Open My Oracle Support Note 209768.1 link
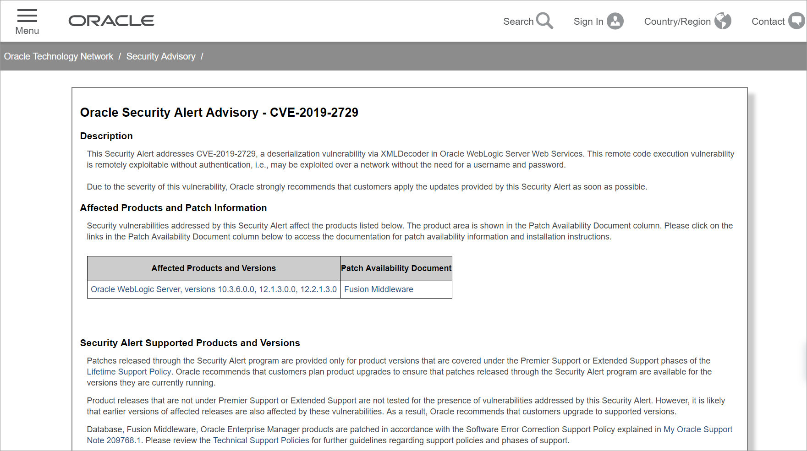807x451 pixels. (697, 429)
